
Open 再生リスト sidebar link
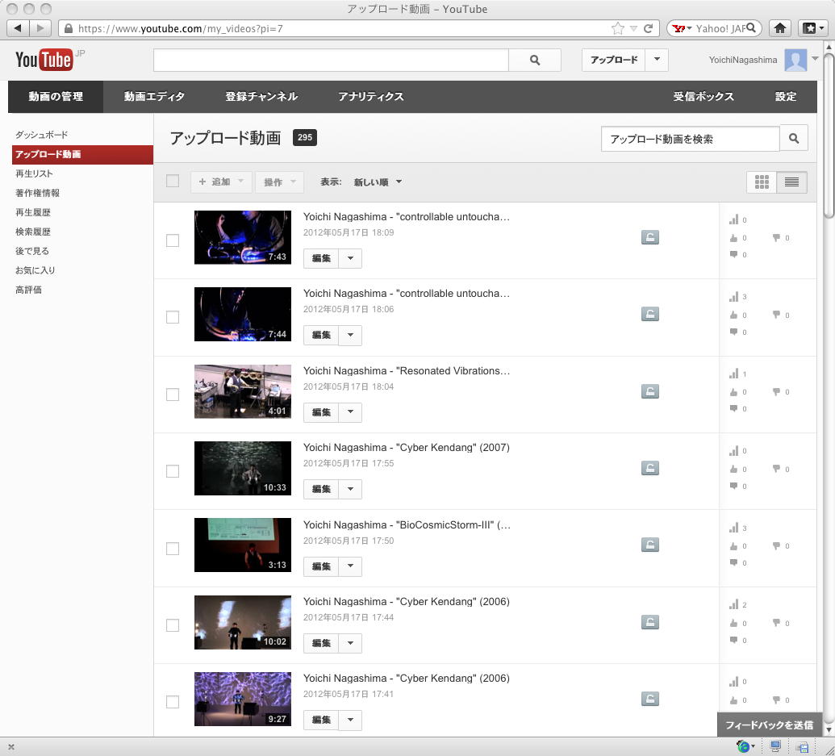(x=34, y=173)
